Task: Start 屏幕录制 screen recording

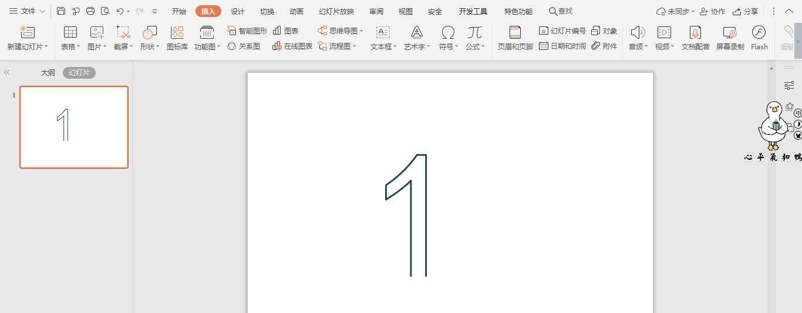Action: coord(730,38)
